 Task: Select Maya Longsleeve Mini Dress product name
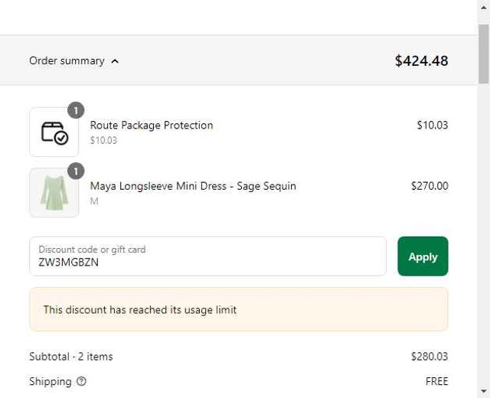(193, 186)
